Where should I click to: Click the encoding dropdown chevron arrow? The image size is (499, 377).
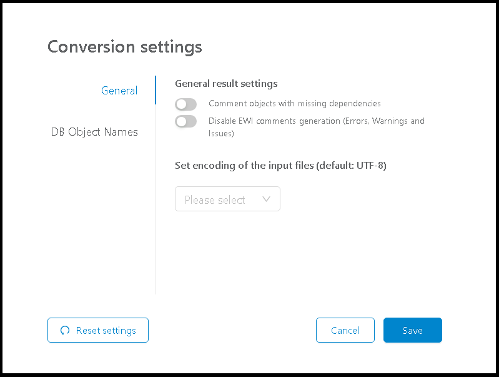coord(267,199)
